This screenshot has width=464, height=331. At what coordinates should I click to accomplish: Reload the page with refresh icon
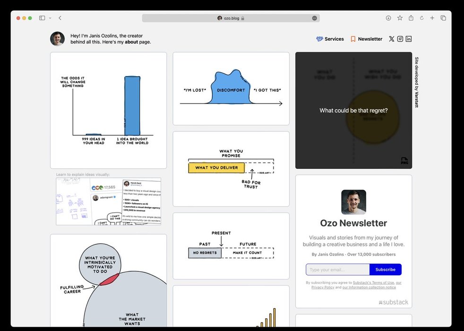(421, 18)
